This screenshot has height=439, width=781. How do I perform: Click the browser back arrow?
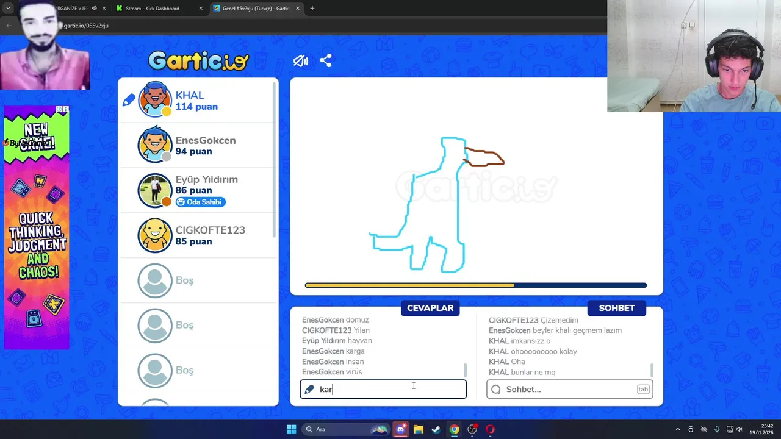pos(9,26)
